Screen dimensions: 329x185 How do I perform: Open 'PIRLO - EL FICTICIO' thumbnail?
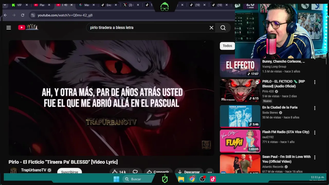tap(240, 90)
